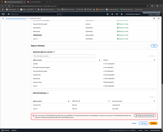Viewport: 163px width, 132px height.
Task: Close the Create EKS cluster tab
Action: [x=24, y=2]
